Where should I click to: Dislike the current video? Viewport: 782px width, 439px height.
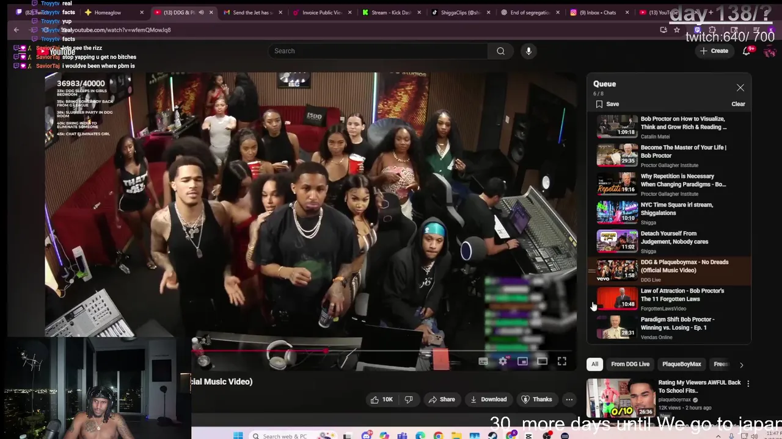tap(409, 399)
